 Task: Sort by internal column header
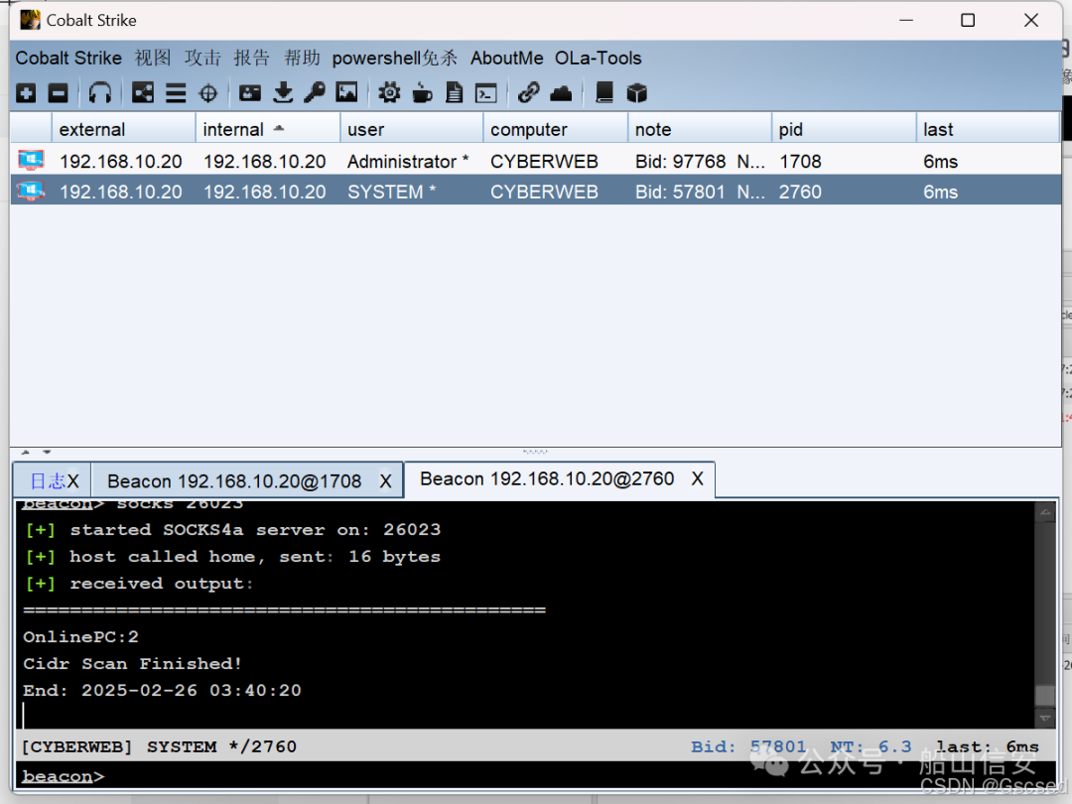(268, 129)
